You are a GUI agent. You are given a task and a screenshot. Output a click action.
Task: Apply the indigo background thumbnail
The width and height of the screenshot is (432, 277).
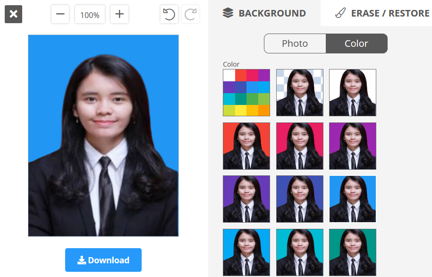pyautogui.click(x=300, y=199)
